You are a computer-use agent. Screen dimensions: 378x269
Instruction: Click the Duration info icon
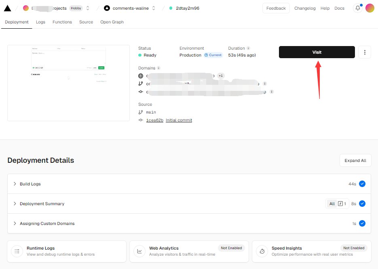coord(248,48)
